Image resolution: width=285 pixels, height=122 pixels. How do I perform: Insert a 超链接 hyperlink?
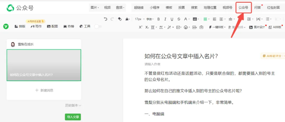pos(139,8)
